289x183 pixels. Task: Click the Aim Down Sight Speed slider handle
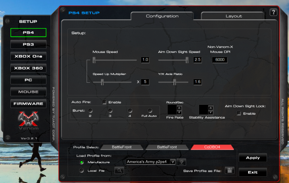(187, 60)
